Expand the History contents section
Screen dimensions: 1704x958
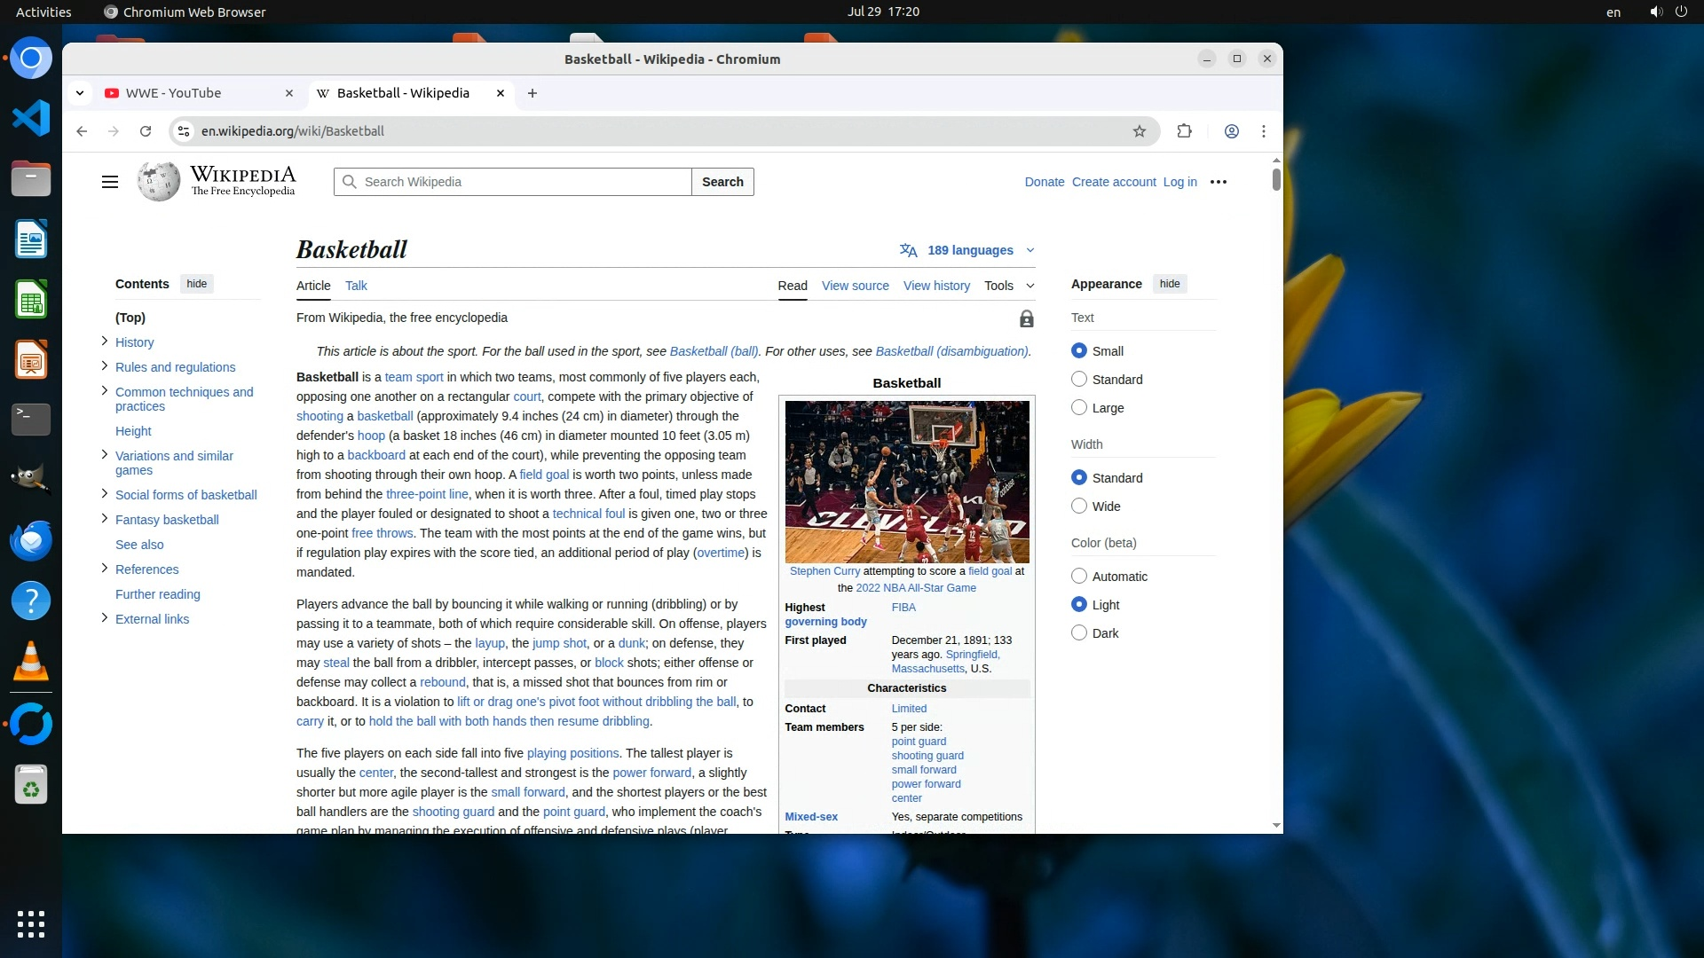[x=105, y=342]
